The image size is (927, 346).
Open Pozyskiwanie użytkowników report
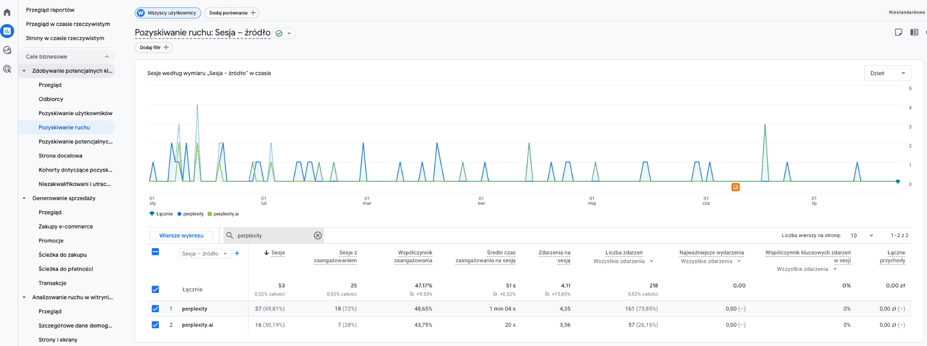coord(75,113)
